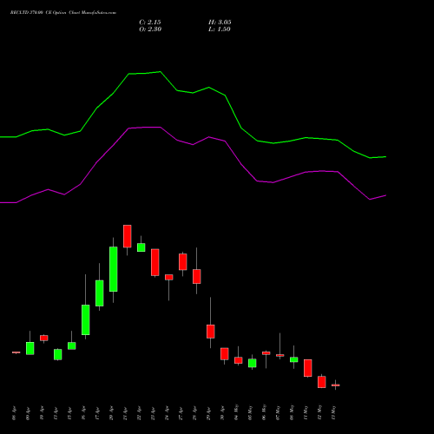
Task: Click the '13 May' date axis label
Action: click(x=334, y=412)
